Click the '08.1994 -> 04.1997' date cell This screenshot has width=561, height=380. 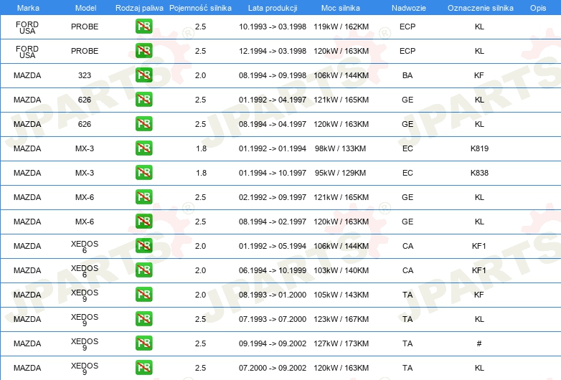273,124
